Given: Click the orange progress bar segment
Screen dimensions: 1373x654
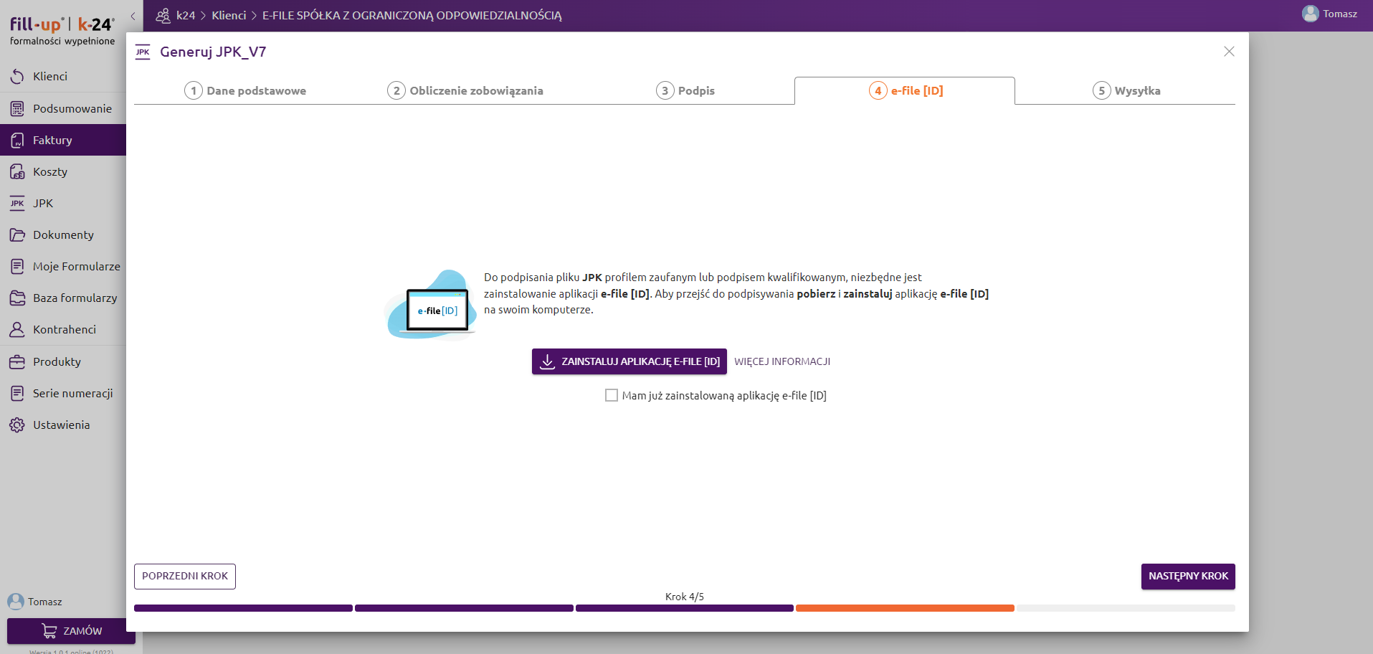Looking at the screenshot, I should 905,608.
